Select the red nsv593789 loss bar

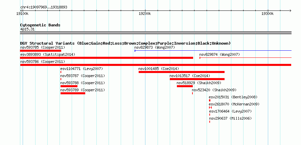(73, 93)
